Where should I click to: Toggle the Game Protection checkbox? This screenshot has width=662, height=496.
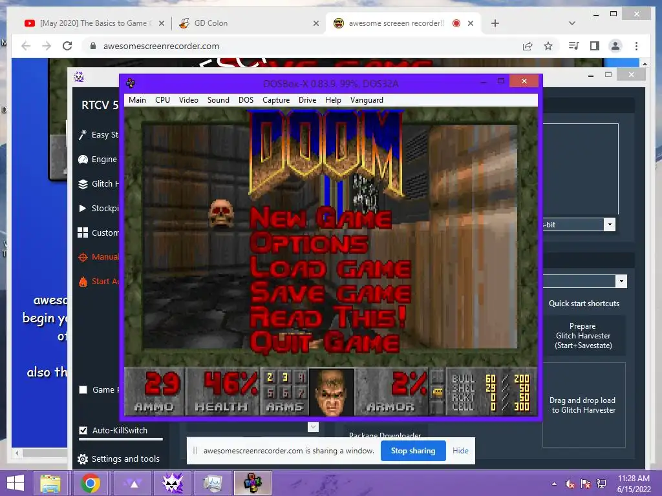(83, 389)
